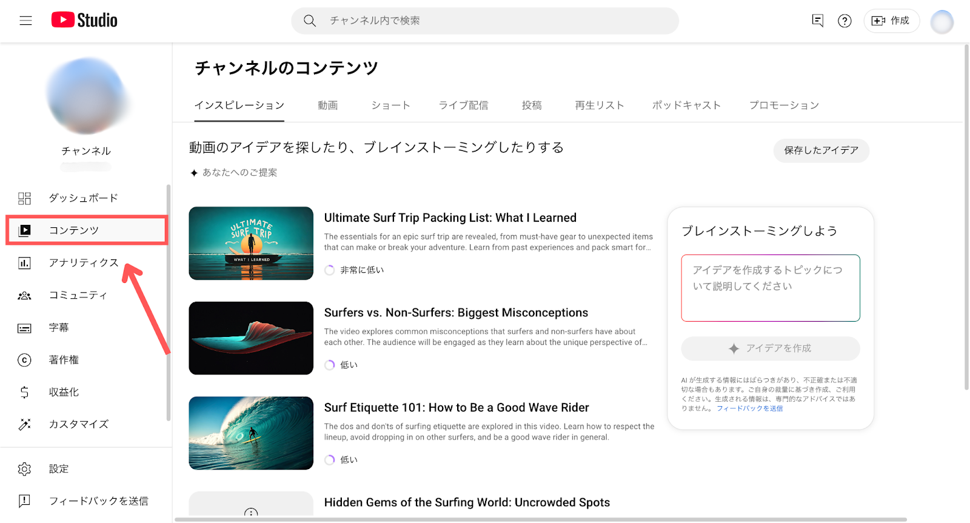Click the horizontal scrollbar at the bottom
The width and height of the screenshot is (970, 523).
tap(541, 519)
